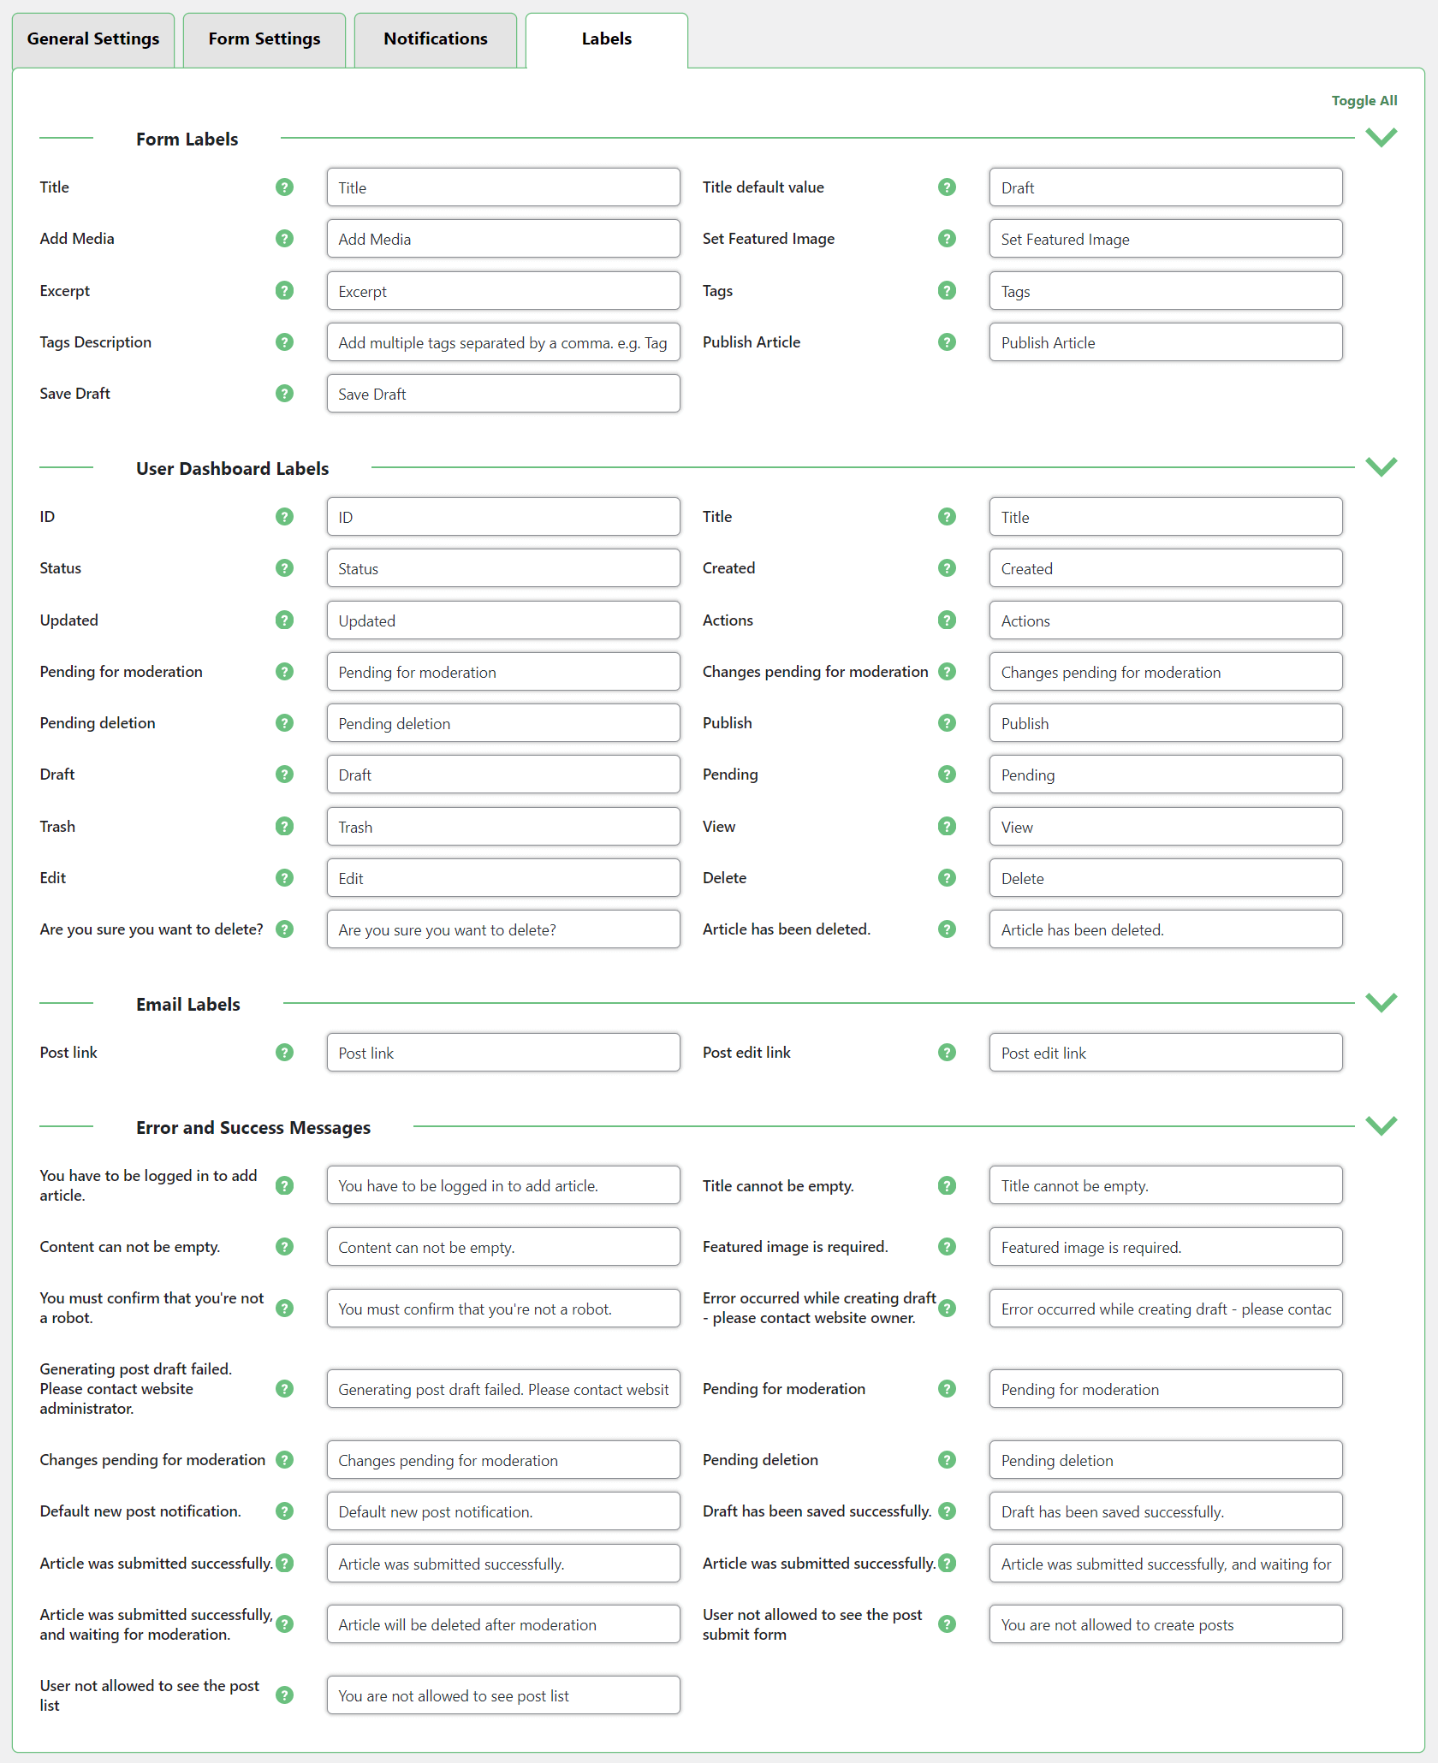Focus the Publish Article text field
1438x1763 pixels.
tap(1165, 342)
